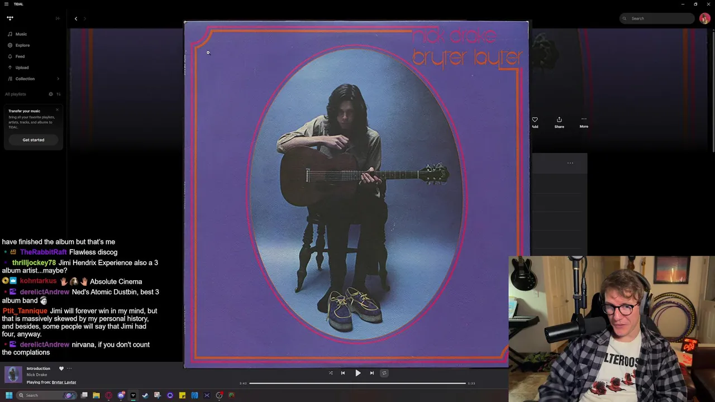This screenshot has width=715, height=402.
Task: Open Opera browser from taskbar
Action: point(108,395)
